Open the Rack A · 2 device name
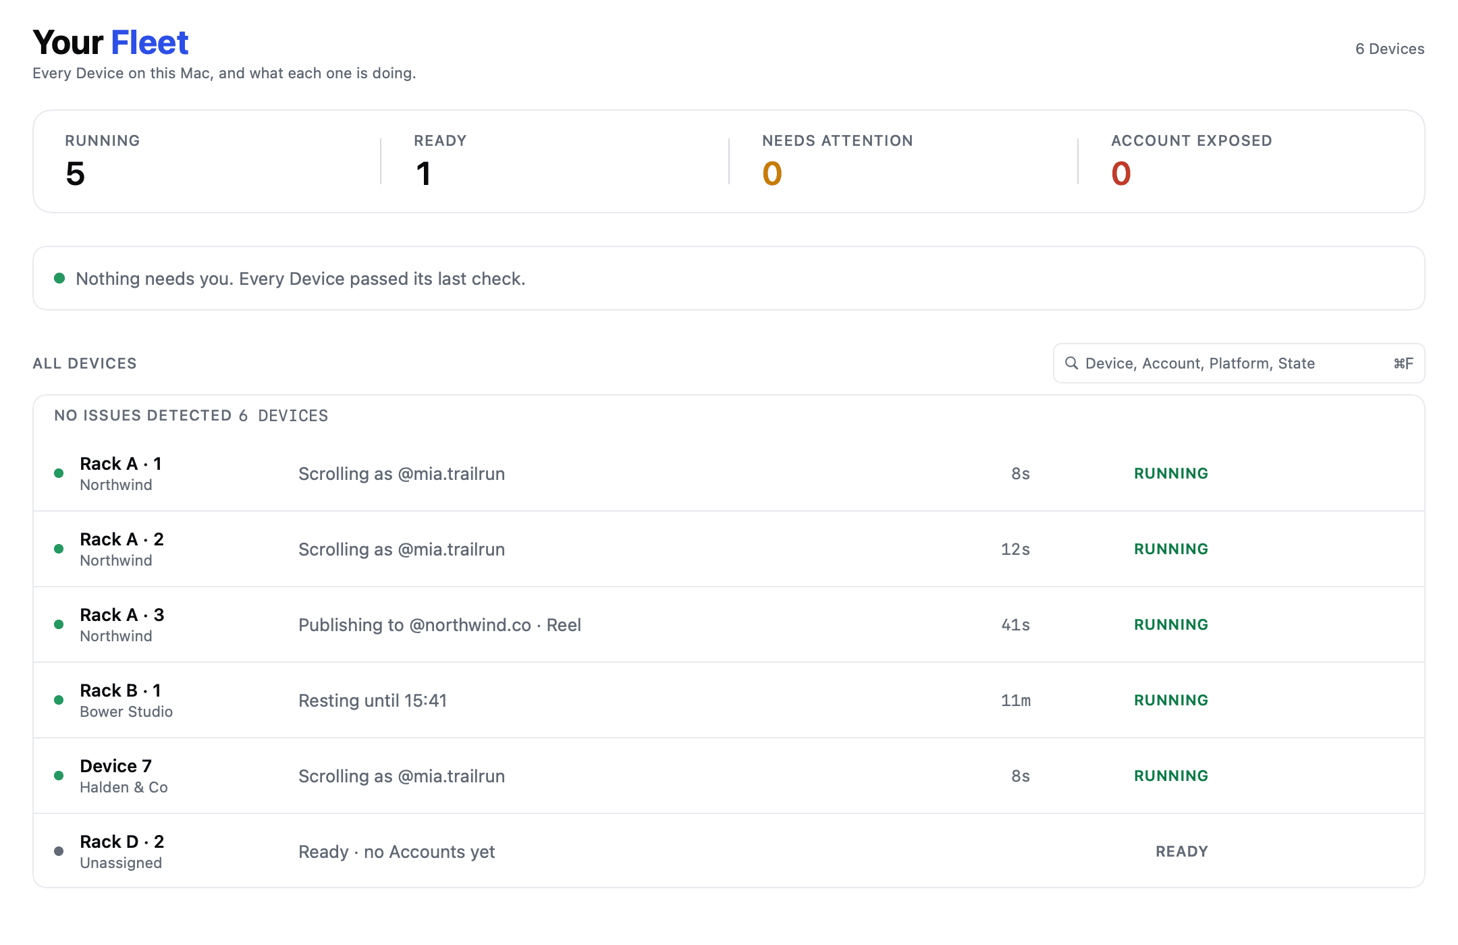Image resolution: width=1458 pixels, height=945 pixels. coord(122,539)
